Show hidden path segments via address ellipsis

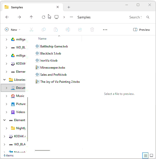71,17
